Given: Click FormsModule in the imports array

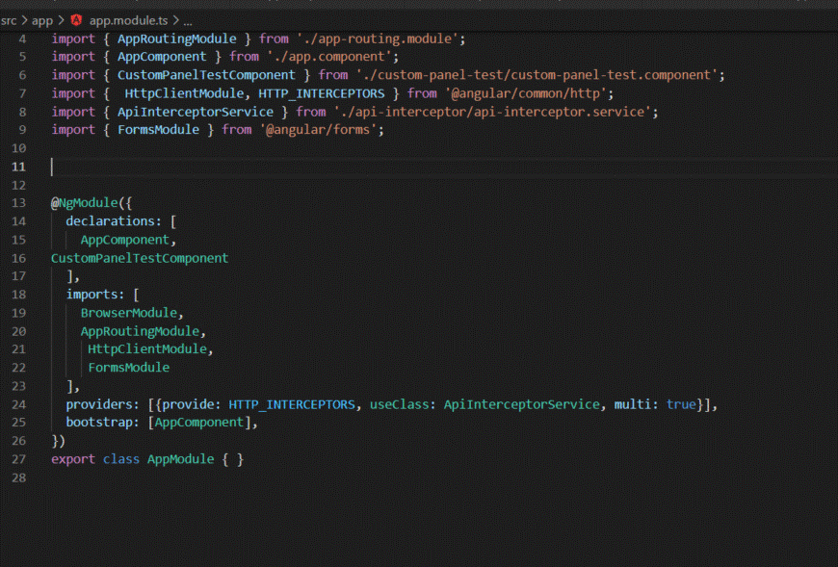Looking at the screenshot, I should (128, 368).
